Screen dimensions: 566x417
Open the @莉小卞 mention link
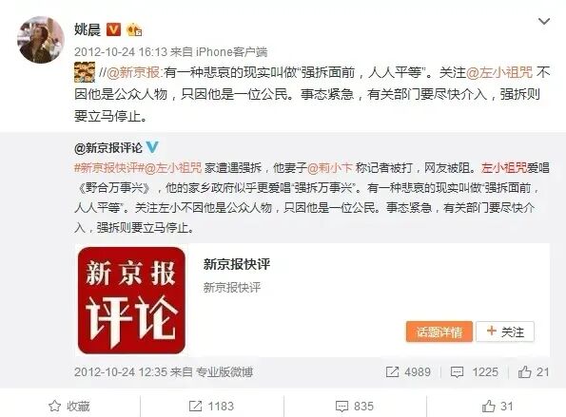(329, 167)
